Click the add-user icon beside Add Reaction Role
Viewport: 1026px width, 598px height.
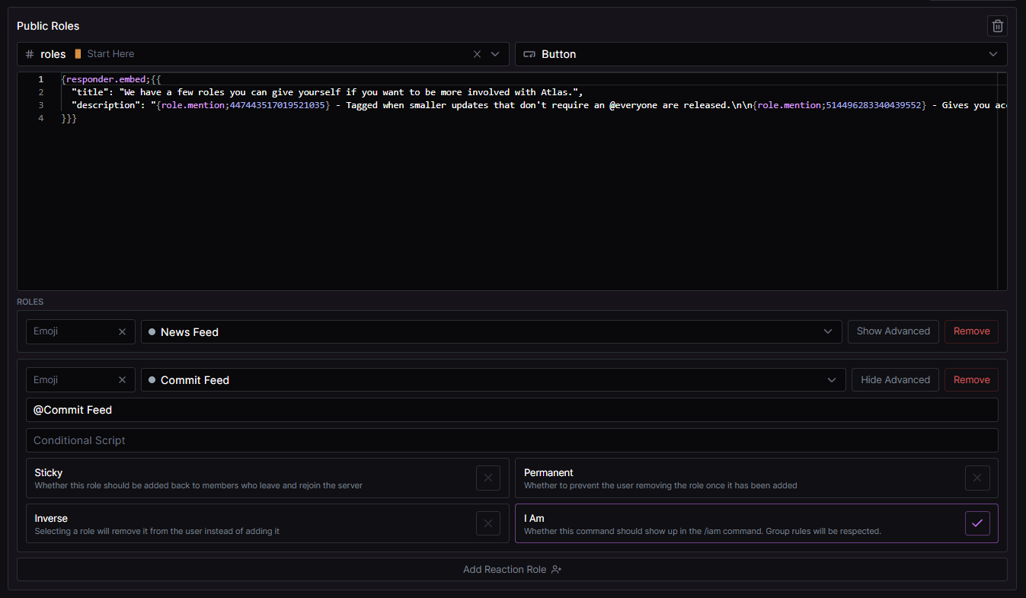556,570
